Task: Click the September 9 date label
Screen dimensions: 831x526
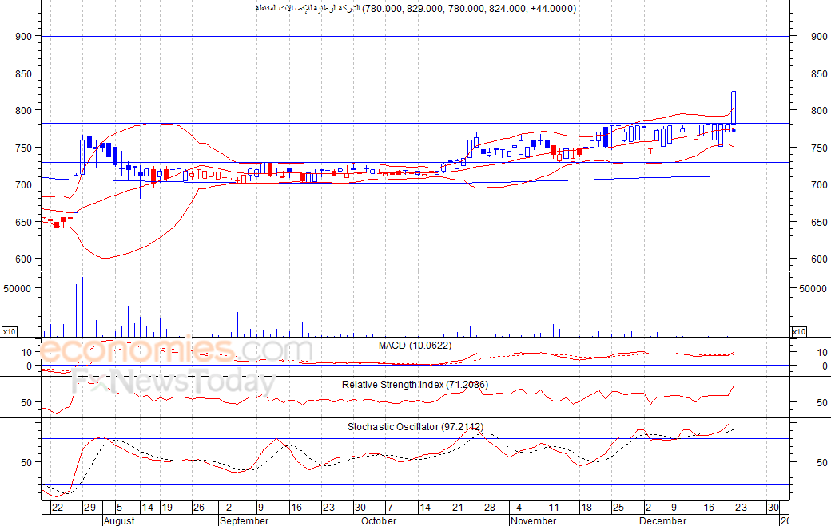Action: [260, 508]
